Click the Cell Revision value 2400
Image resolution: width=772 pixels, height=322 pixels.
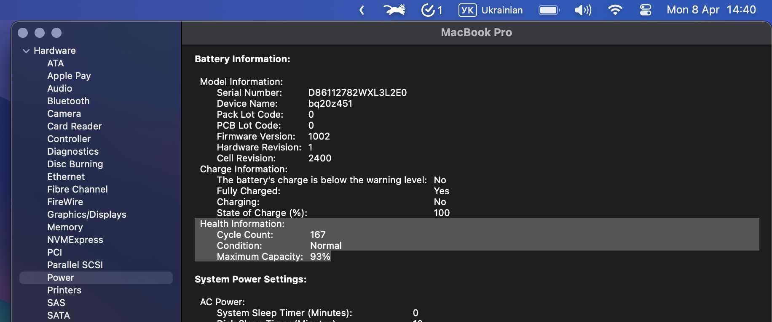[x=320, y=158]
